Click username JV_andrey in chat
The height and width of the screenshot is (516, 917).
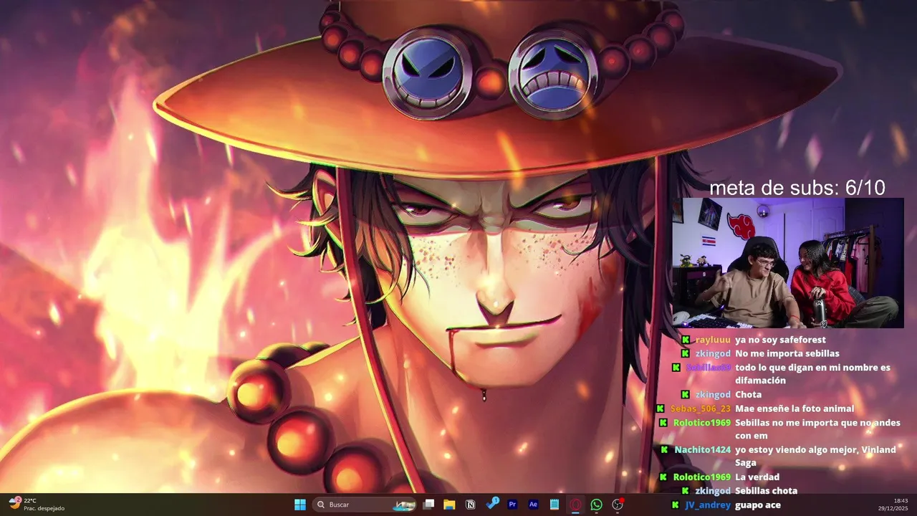[708, 505]
